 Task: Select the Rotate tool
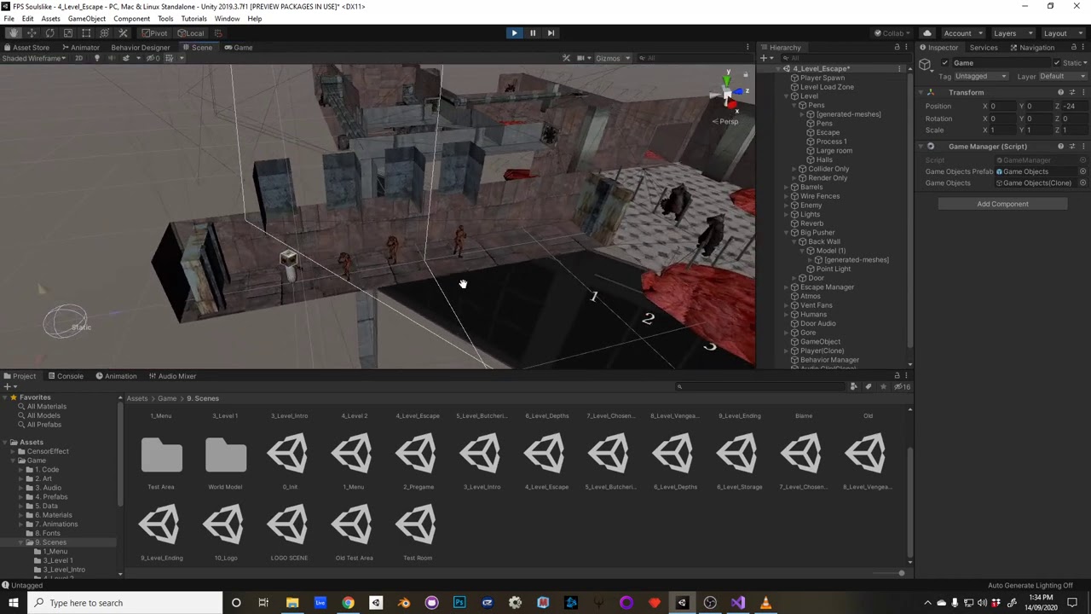(x=49, y=33)
